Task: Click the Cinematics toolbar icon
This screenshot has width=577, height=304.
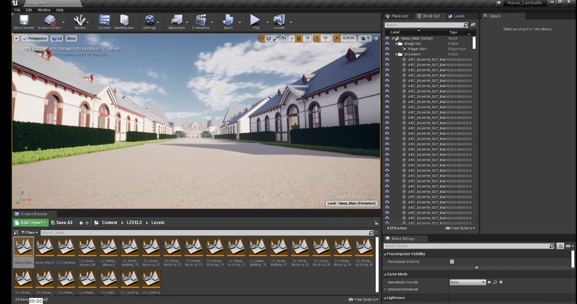Action: pyautogui.click(x=201, y=20)
